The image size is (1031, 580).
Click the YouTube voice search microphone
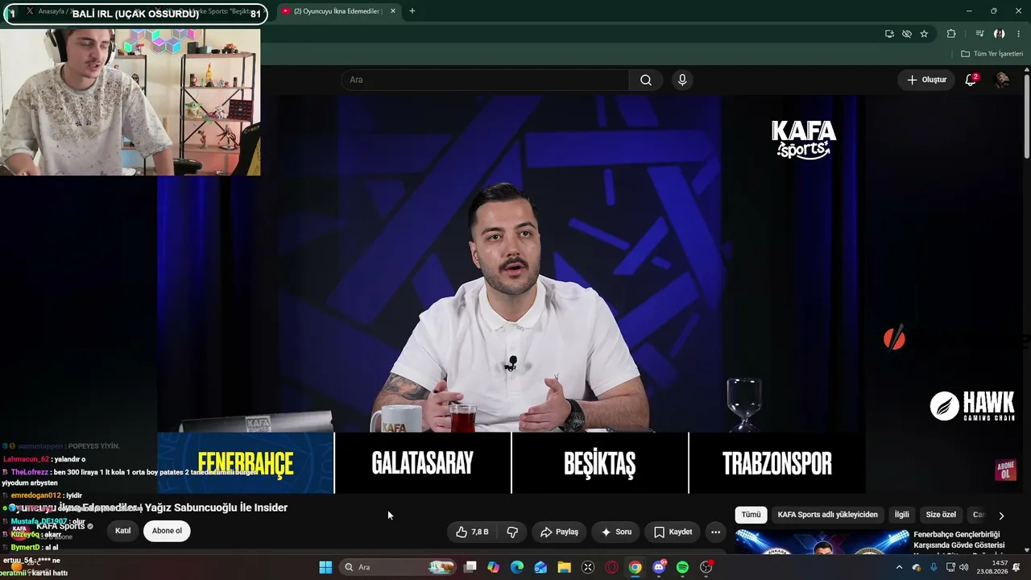pos(682,80)
